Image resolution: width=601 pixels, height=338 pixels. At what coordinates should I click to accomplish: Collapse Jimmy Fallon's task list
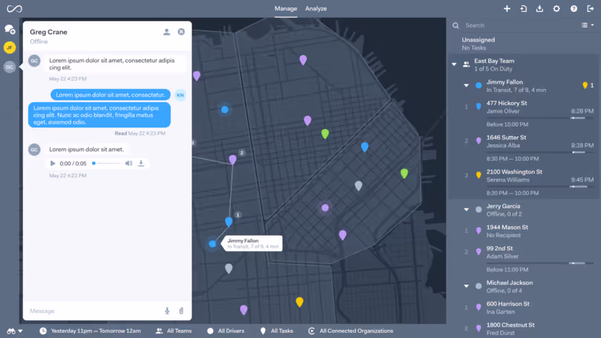point(467,85)
